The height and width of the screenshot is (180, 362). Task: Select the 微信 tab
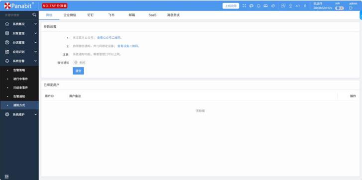[x=49, y=15]
